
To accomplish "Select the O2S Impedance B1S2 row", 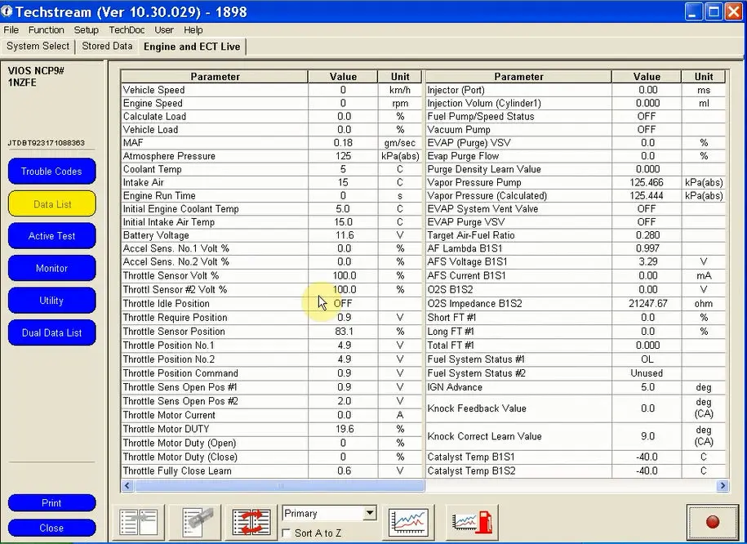I will point(576,304).
